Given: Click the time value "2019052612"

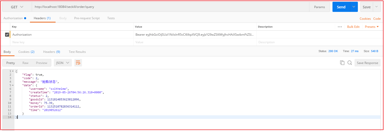Looking at the screenshot, I should (x=52, y=110).
